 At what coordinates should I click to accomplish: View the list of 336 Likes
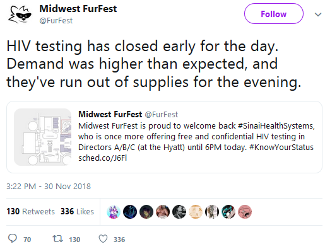point(77,211)
